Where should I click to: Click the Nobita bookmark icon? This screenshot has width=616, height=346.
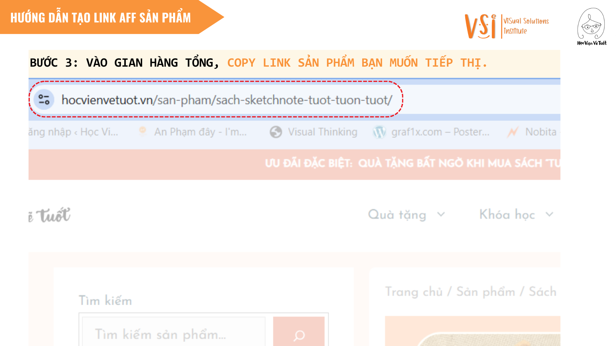pos(513,132)
